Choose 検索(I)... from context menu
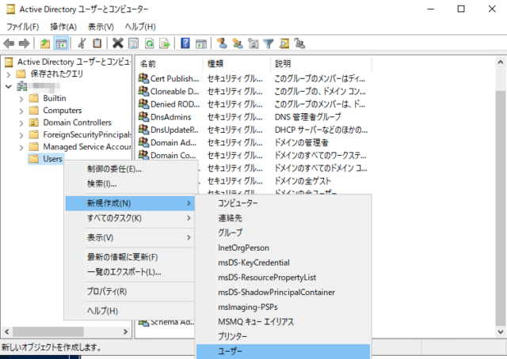This screenshot has width=507, height=359. click(130, 183)
